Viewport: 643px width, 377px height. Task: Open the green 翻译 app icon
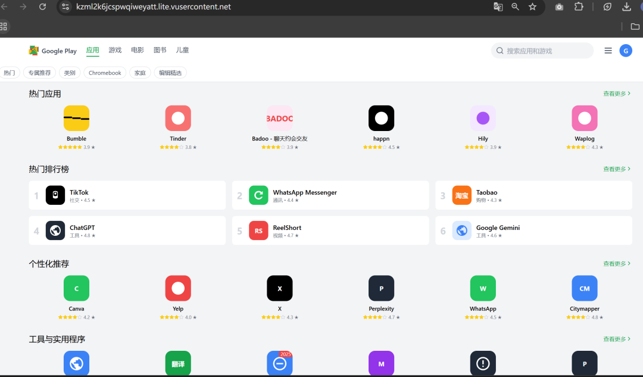pos(178,363)
